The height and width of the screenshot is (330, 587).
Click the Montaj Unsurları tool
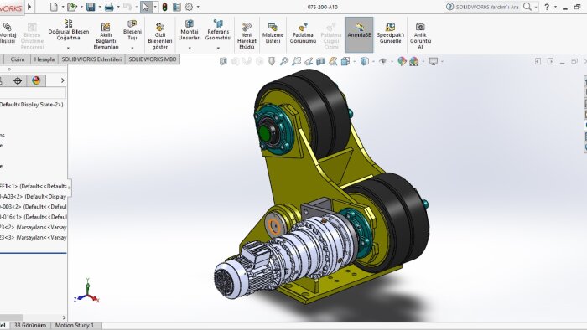point(190,31)
